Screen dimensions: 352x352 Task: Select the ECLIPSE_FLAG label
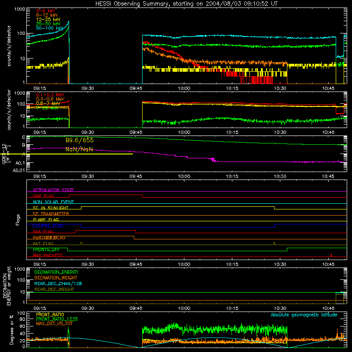click(x=48, y=226)
